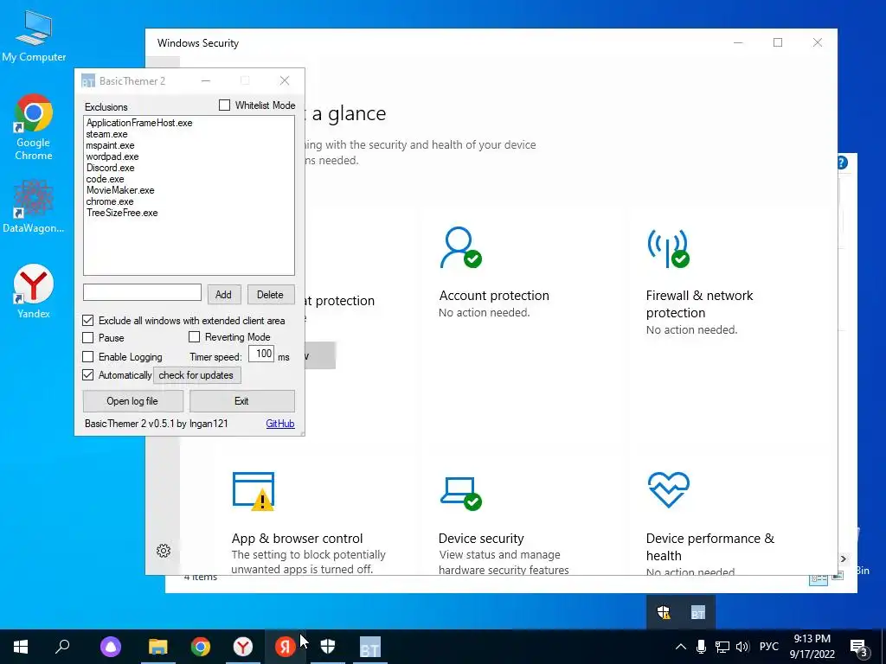Open taskbar search magnifier
The width and height of the screenshot is (886, 664).
[62, 647]
